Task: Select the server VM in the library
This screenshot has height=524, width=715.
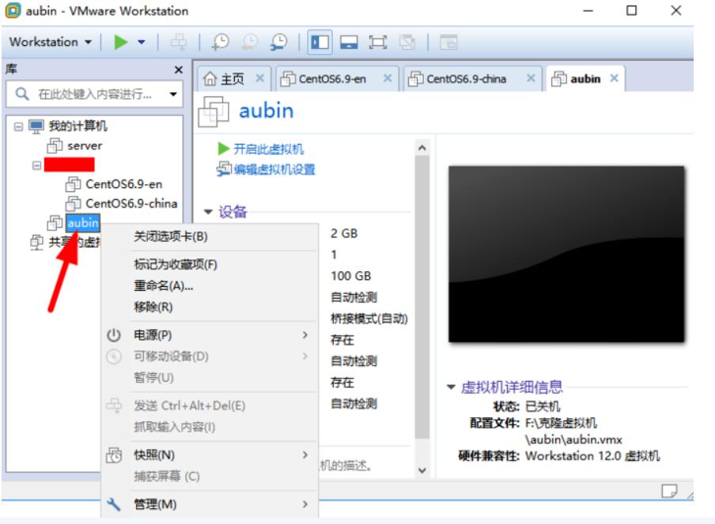Action: pyautogui.click(x=85, y=145)
